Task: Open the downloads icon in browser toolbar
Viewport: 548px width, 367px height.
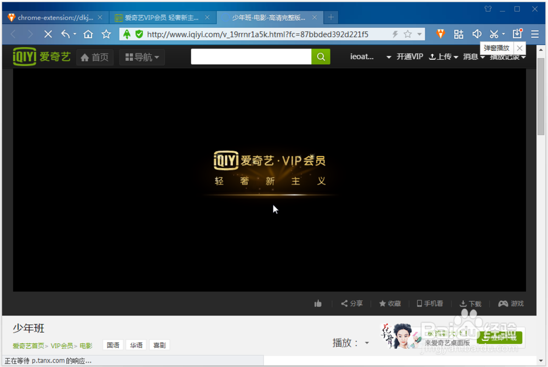Action: click(517, 33)
